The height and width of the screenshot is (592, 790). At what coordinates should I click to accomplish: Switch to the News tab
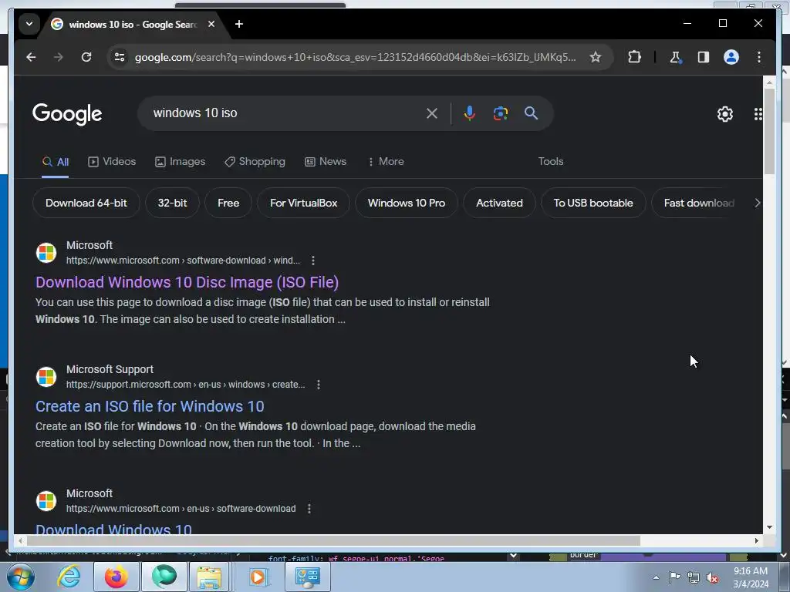click(x=326, y=162)
